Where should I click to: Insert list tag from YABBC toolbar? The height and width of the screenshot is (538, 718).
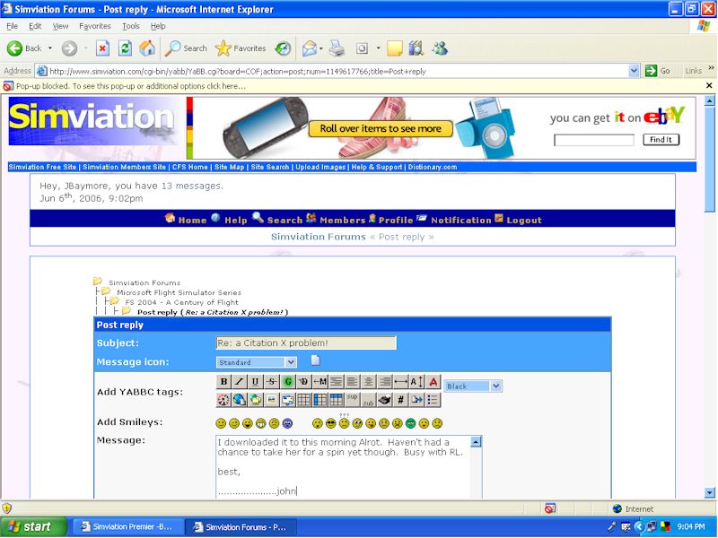[x=433, y=400]
